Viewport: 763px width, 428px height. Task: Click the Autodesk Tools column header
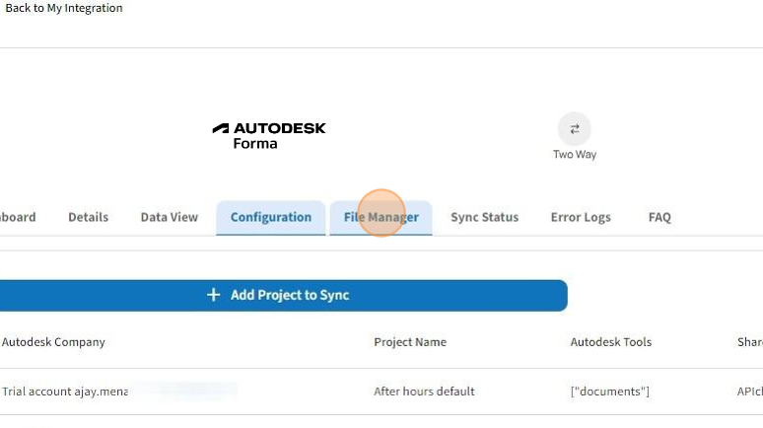[x=610, y=342]
